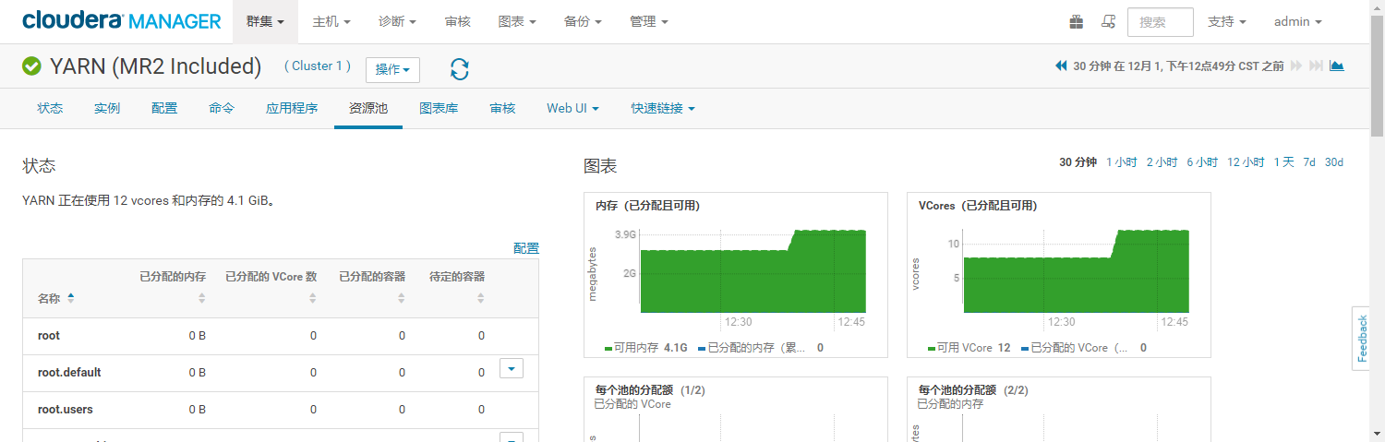Open the 备份 dropdown menu
The image size is (1385, 442).
click(x=583, y=21)
